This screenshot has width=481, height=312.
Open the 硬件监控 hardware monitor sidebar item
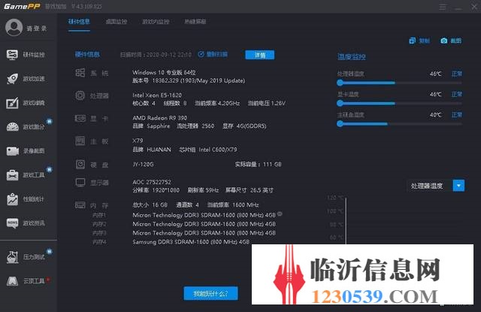pos(26,55)
